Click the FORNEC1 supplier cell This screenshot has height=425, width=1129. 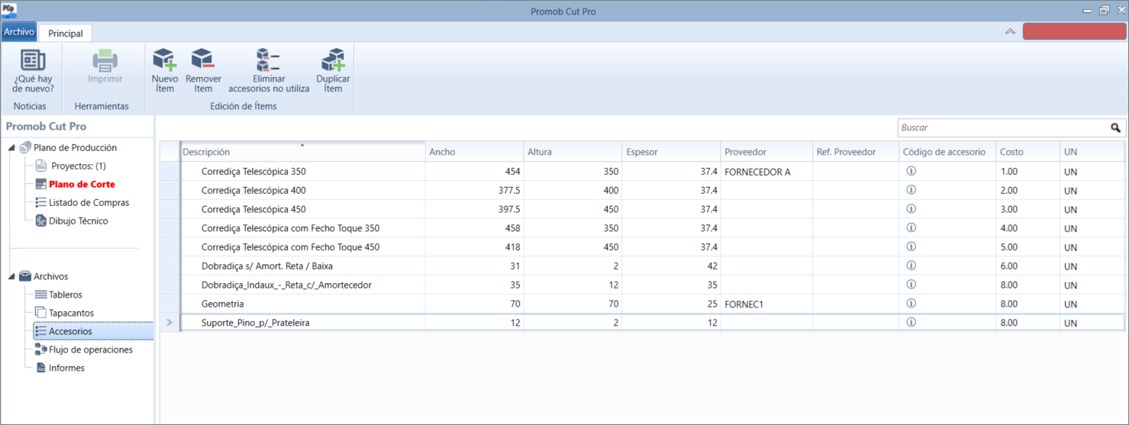pyautogui.click(x=766, y=304)
